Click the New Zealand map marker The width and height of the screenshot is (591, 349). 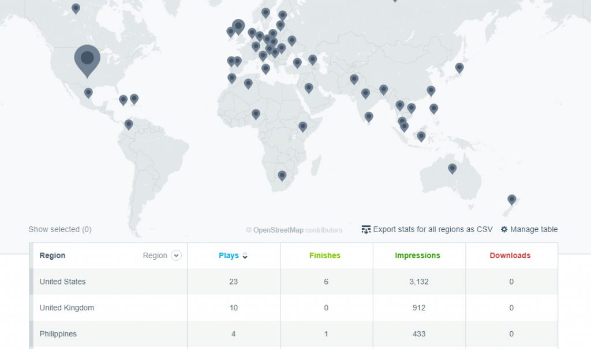click(x=511, y=199)
